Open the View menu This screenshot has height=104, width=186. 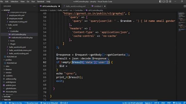click(22, 1)
